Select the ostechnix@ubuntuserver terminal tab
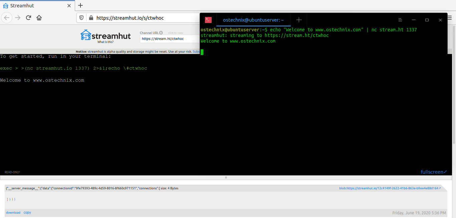This screenshot has height=218, width=456. [253, 20]
